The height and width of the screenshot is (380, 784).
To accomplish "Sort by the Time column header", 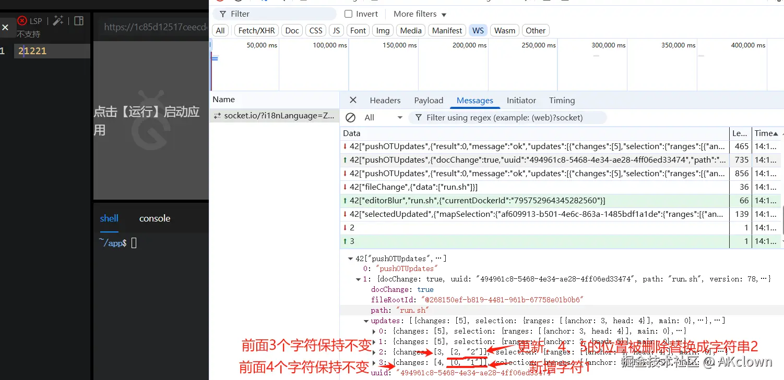I will 766,133.
